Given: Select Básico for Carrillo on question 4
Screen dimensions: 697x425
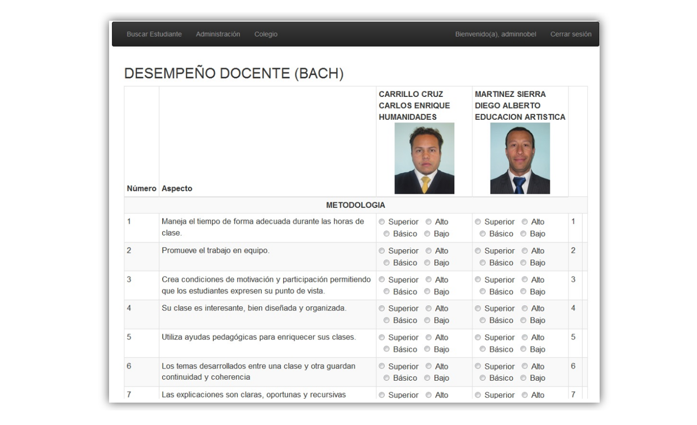Looking at the screenshot, I should (387, 321).
